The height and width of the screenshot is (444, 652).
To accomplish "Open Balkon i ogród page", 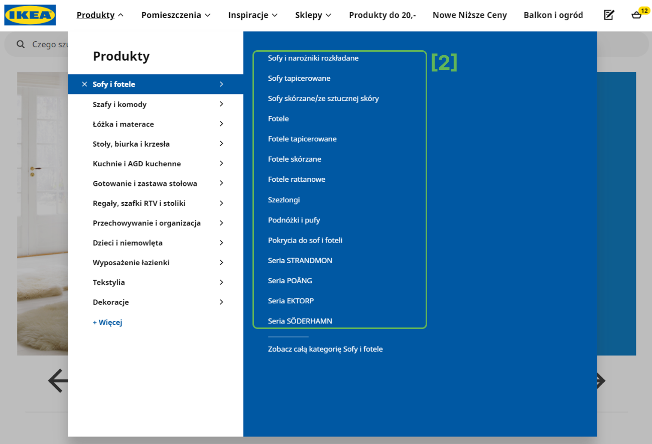I will pos(553,15).
